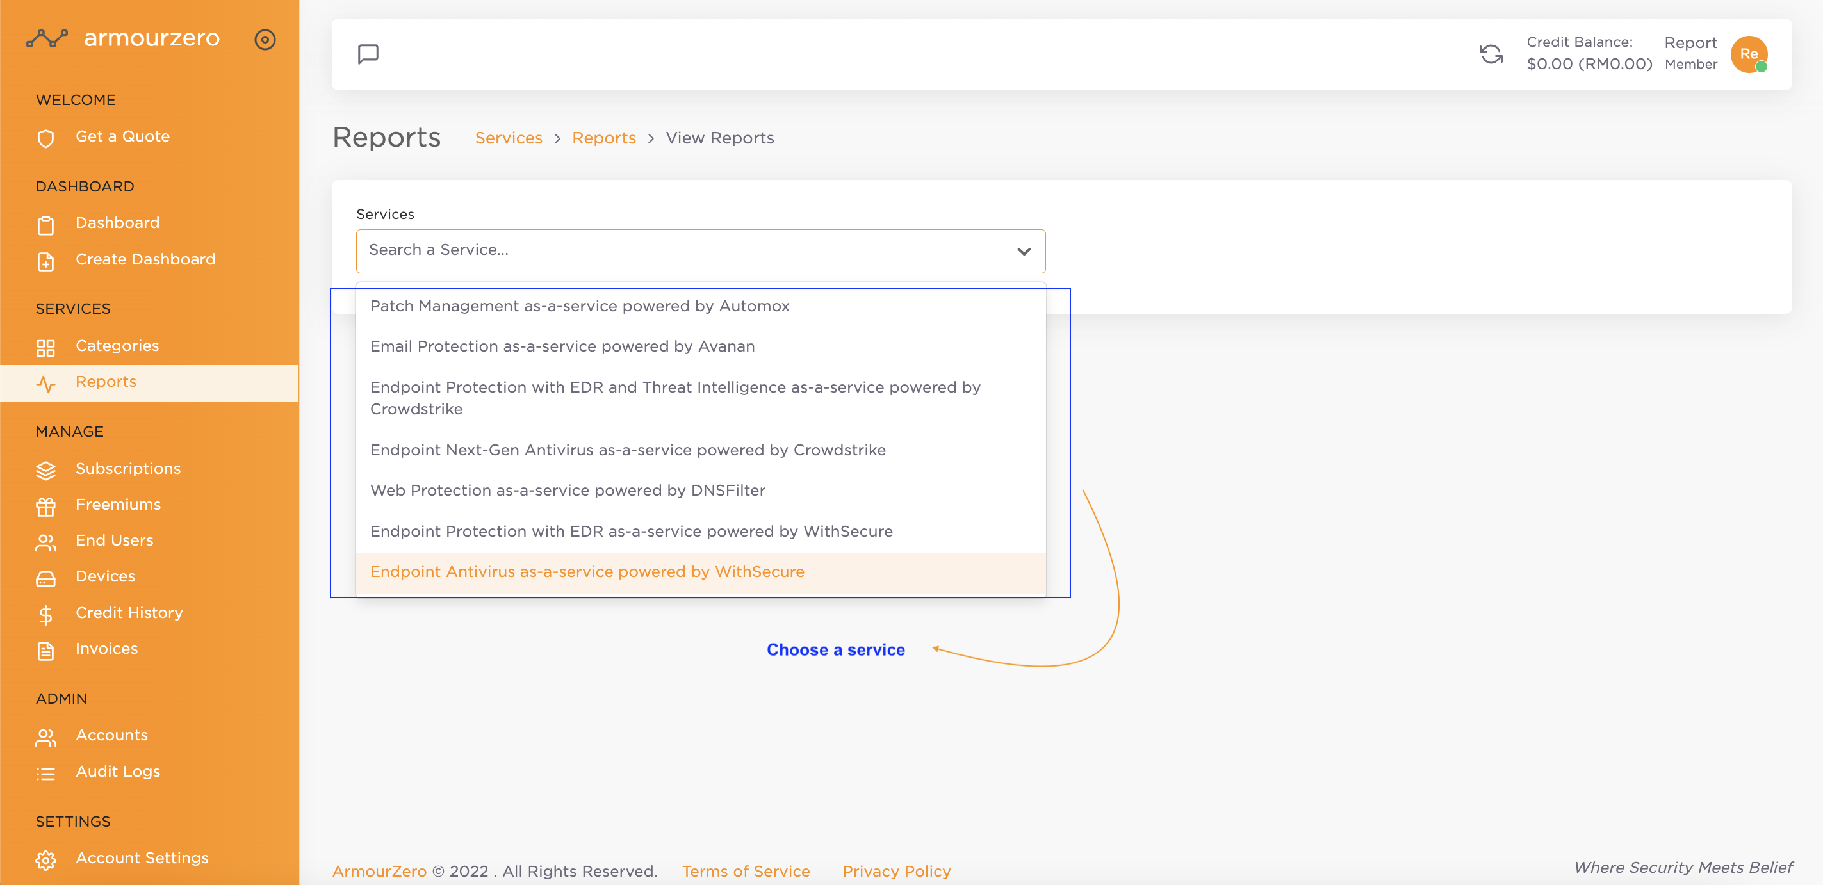Select Web Protection powered by DNSFilter
Viewport: 1823px width, 885px height.
point(701,491)
